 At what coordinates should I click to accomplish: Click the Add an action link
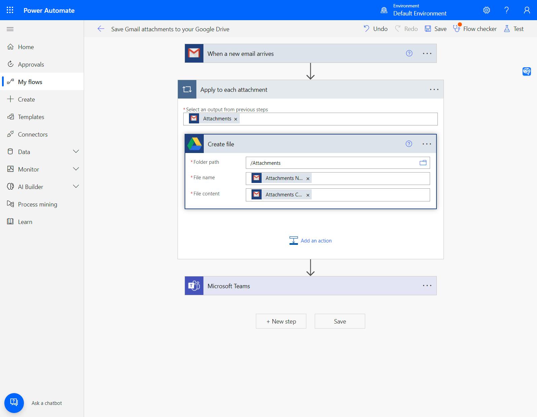[316, 240]
